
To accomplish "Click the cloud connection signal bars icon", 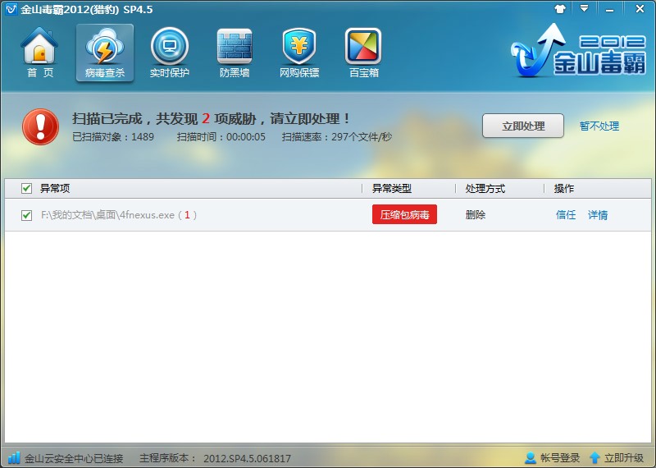I will tap(14, 457).
